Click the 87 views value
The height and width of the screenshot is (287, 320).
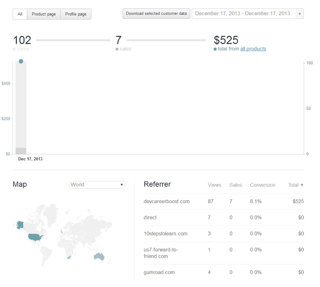click(x=210, y=201)
